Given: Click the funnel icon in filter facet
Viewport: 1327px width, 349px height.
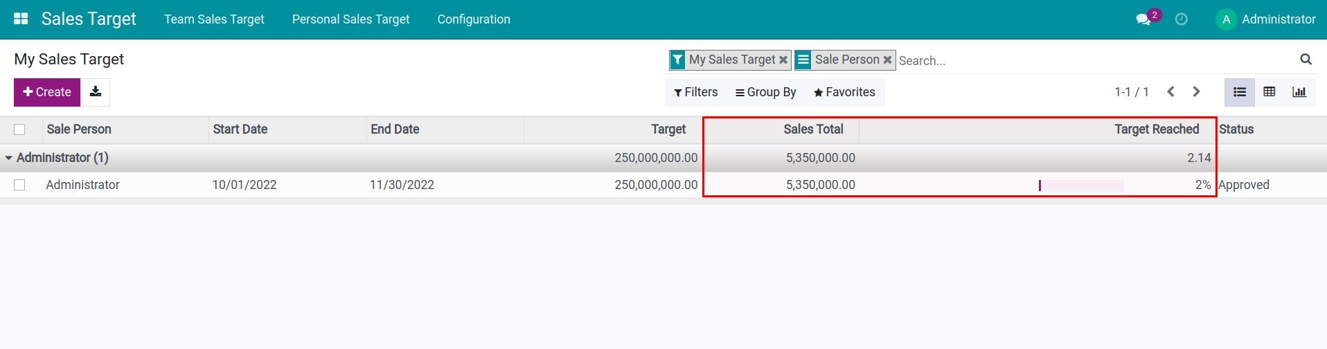Looking at the screenshot, I should 677,60.
